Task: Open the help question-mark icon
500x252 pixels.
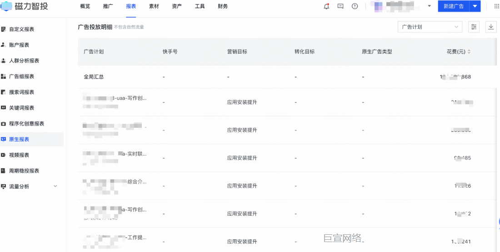Action: pos(355,6)
